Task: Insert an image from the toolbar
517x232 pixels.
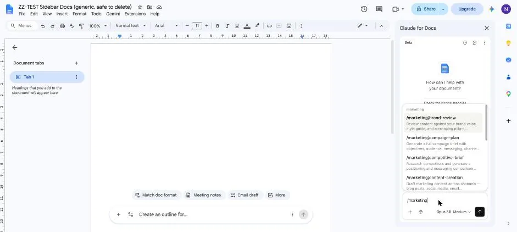Action: coord(289,26)
